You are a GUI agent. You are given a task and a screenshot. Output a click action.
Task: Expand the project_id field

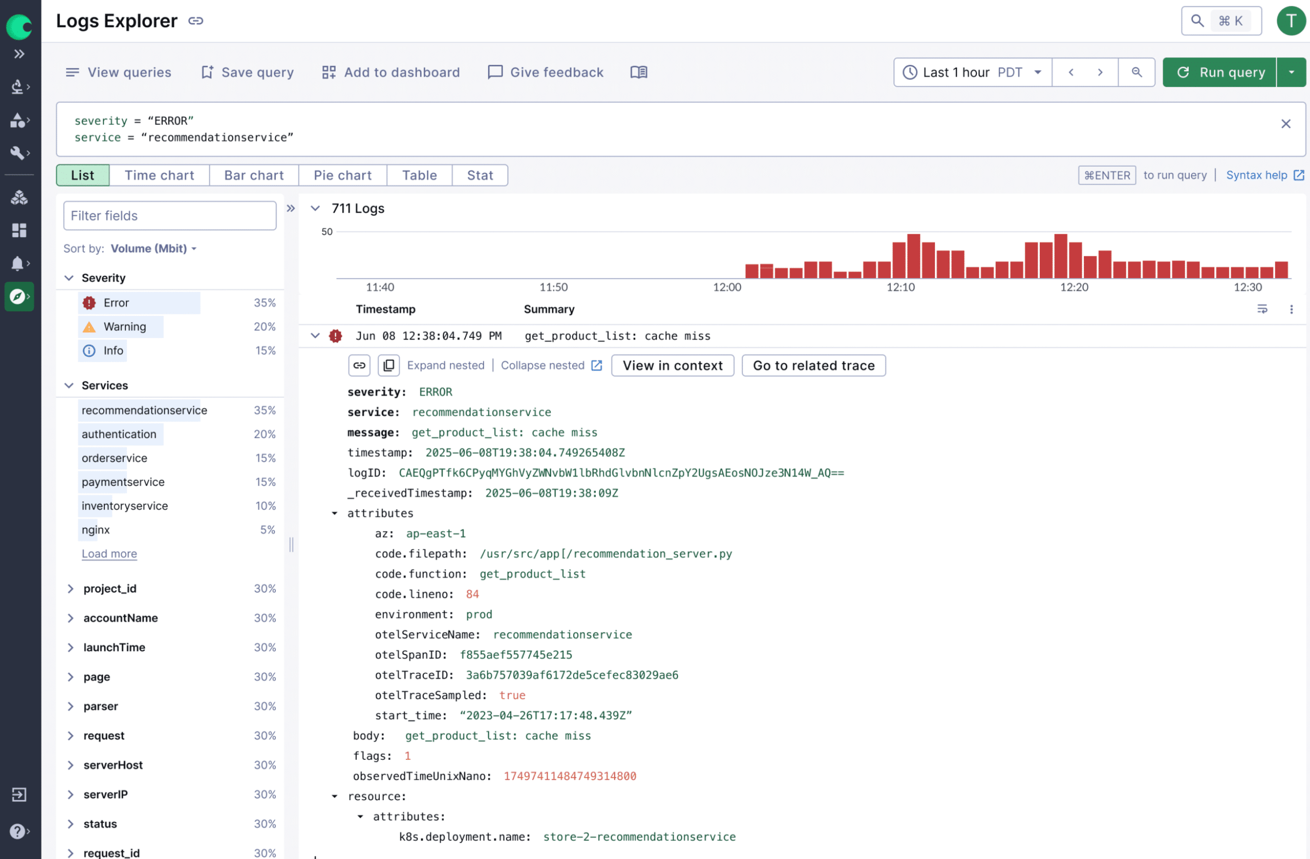pyautogui.click(x=71, y=589)
